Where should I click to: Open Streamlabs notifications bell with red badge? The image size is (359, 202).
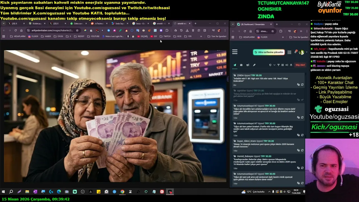point(295,52)
